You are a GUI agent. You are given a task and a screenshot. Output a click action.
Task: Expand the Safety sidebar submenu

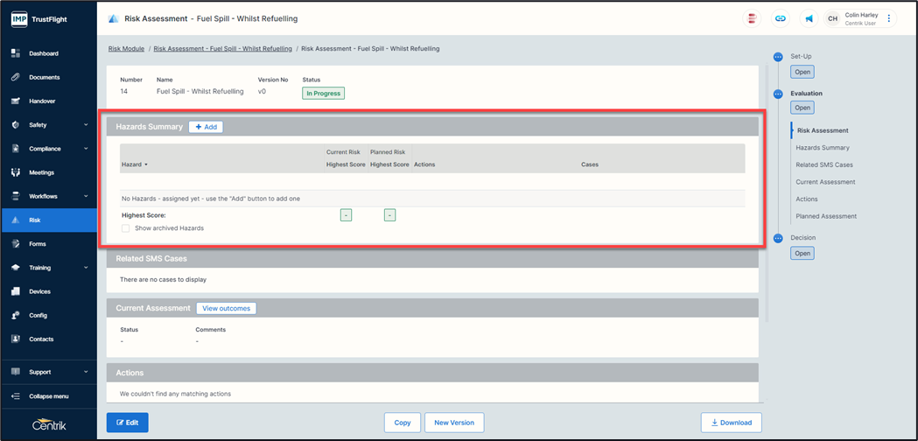86,125
